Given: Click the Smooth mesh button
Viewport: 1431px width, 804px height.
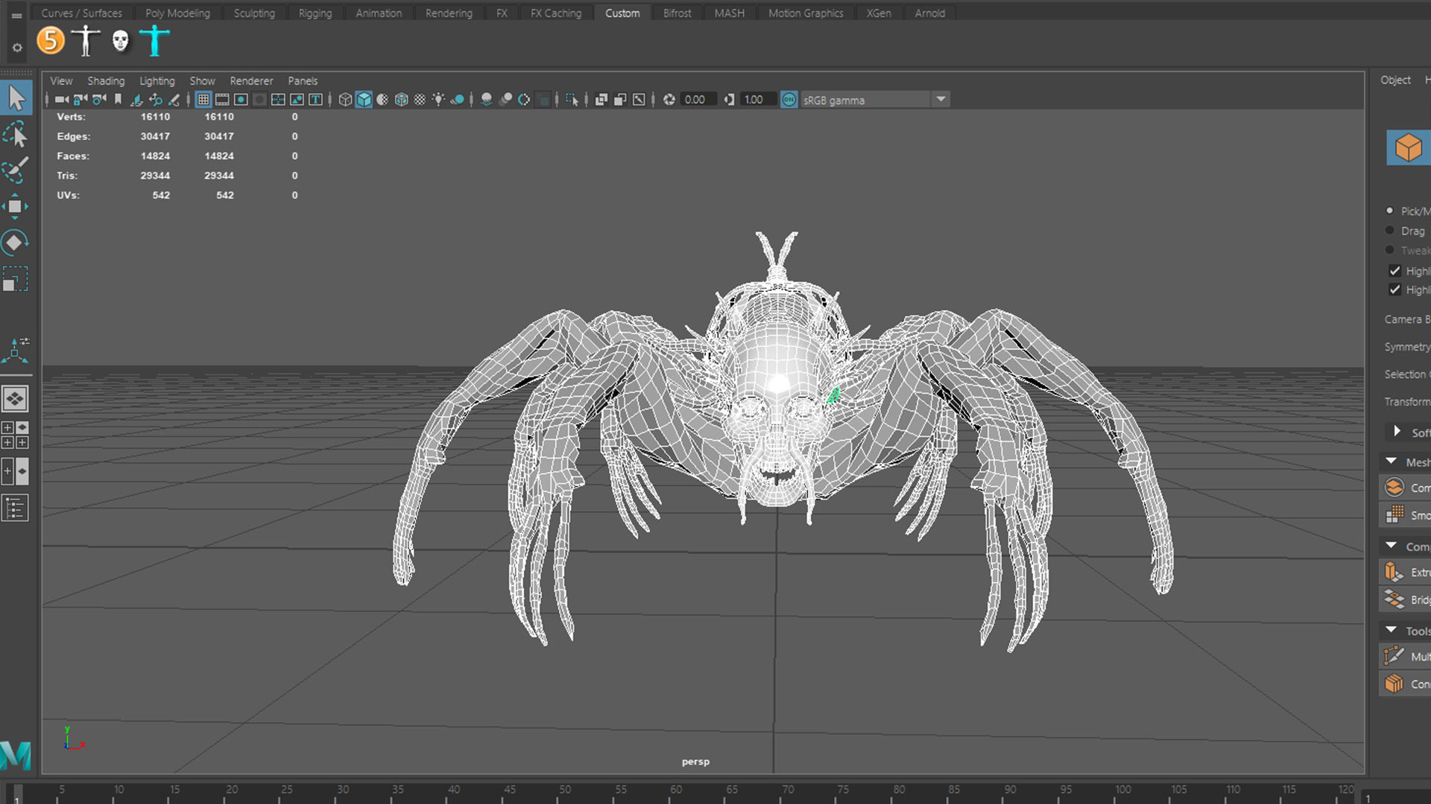Looking at the screenshot, I should tap(1406, 515).
